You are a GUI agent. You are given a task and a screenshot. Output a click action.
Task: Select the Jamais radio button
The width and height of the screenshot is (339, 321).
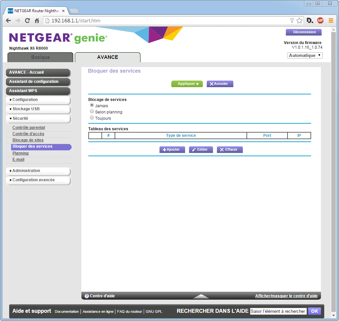tap(92, 105)
